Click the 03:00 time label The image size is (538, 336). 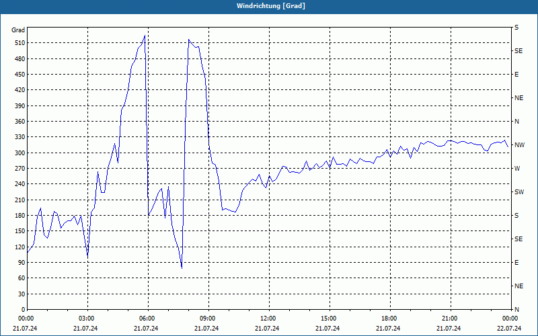[85, 319]
